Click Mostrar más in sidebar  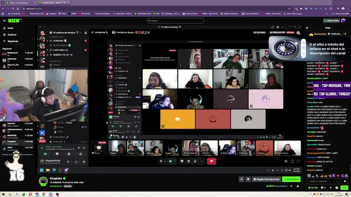[7, 155]
